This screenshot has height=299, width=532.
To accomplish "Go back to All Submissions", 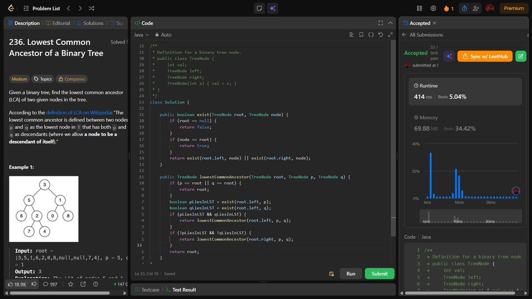I will pos(422,35).
